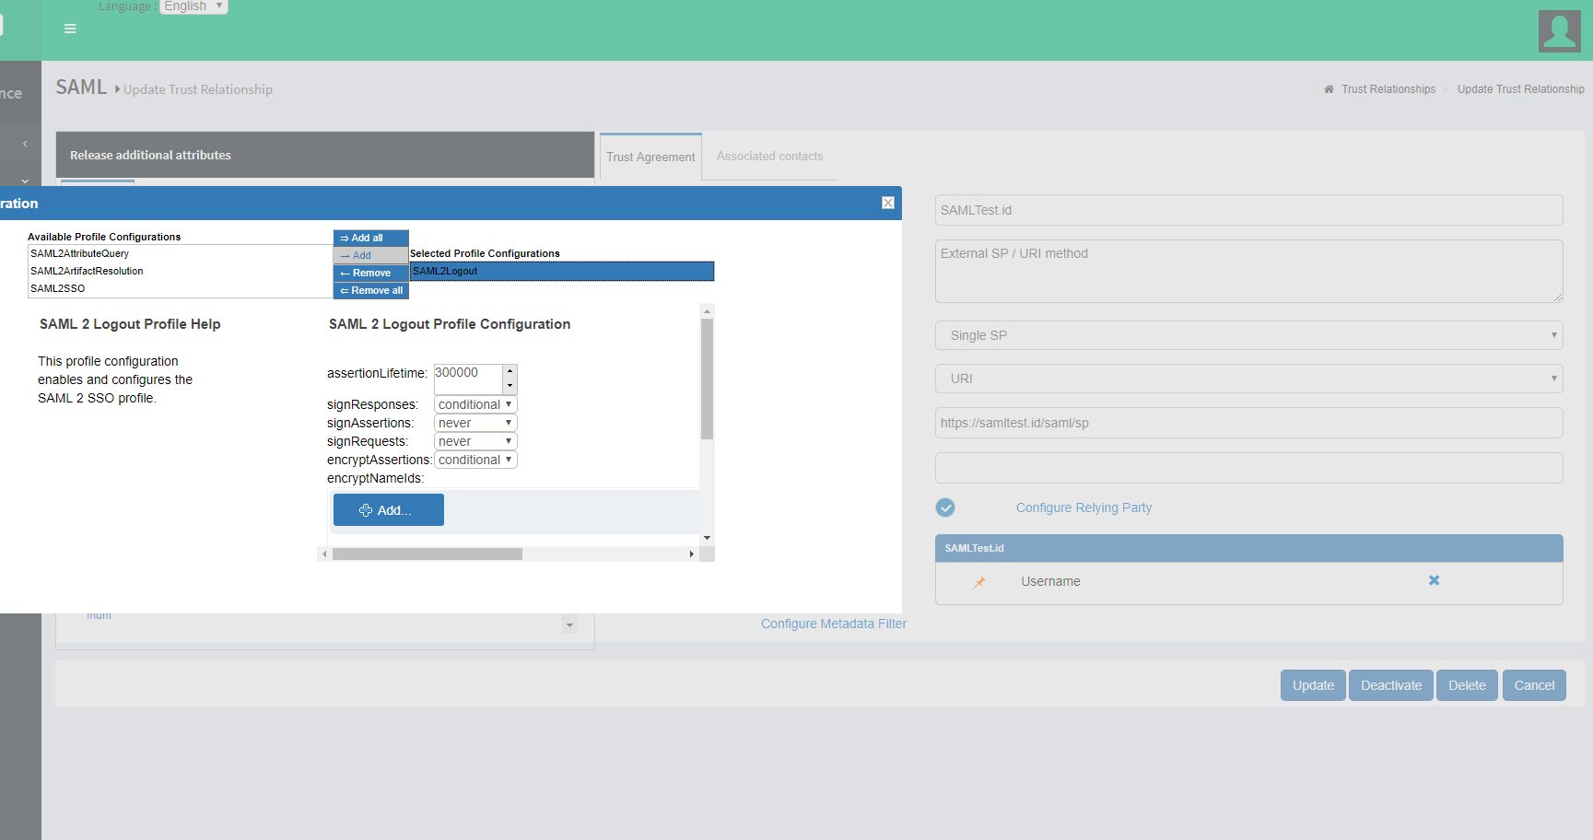Expand the Language selection dropdown
This screenshot has width=1593, height=840.
[x=193, y=6]
